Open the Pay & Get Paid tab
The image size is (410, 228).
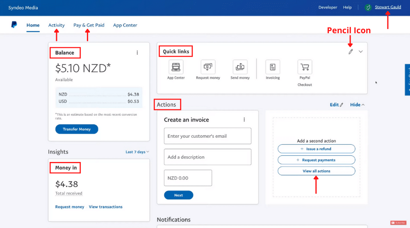89,25
